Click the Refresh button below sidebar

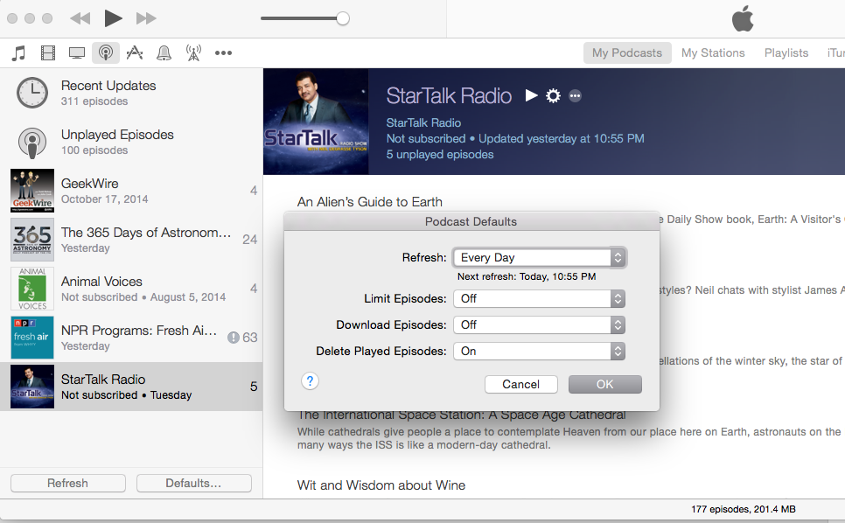[x=68, y=483]
